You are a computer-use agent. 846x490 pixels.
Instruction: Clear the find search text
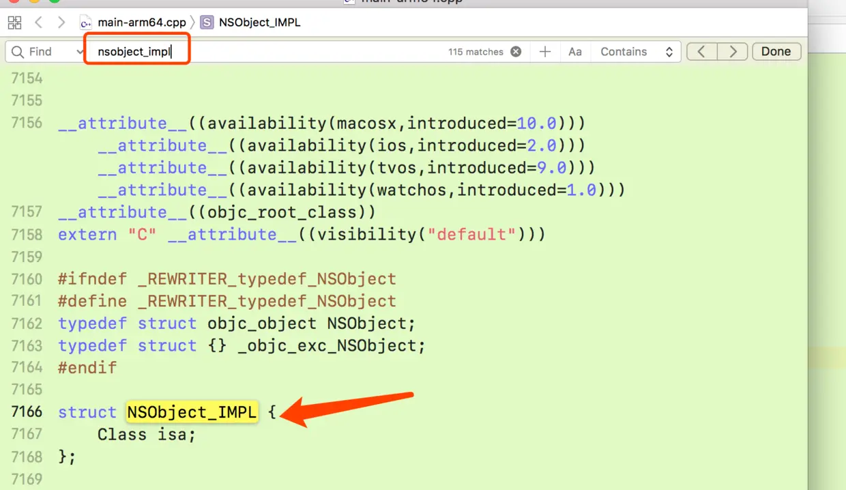click(x=516, y=52)
